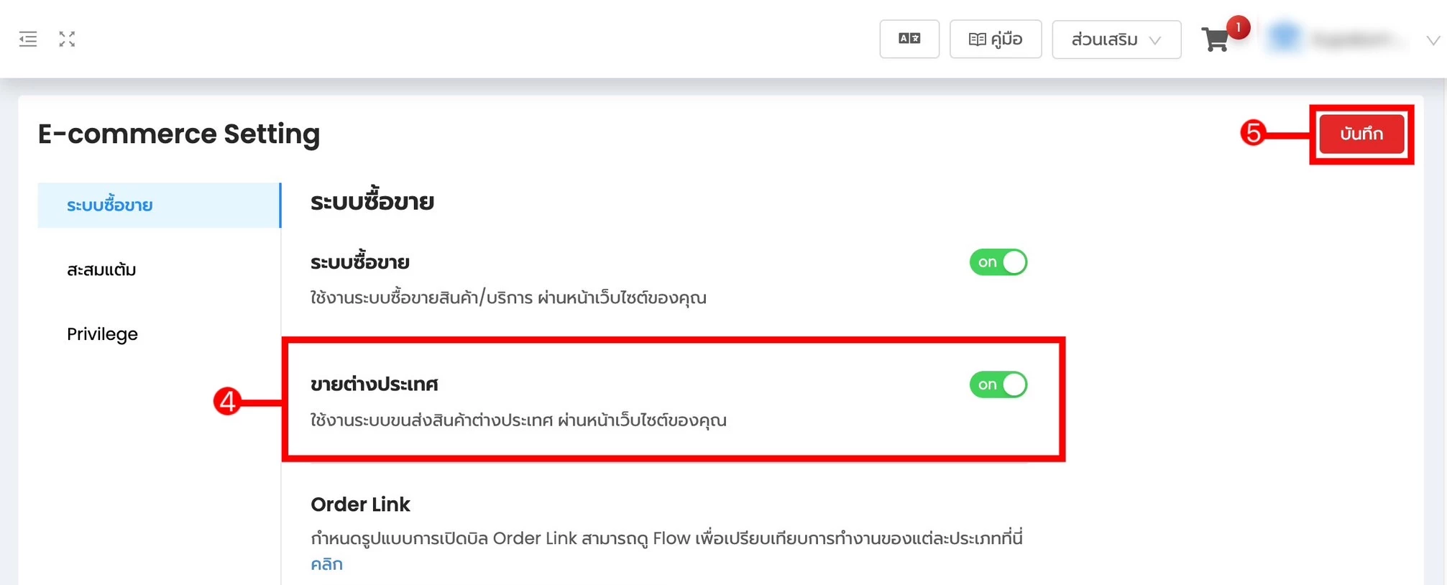Click the ขายต่างประเทศ setting title

(374, 384)
